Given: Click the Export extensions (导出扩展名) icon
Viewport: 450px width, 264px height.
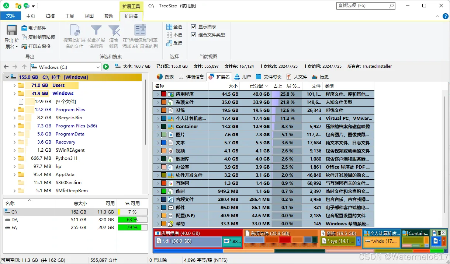Looking at the screenshot, I should click(x=12, y=30).
